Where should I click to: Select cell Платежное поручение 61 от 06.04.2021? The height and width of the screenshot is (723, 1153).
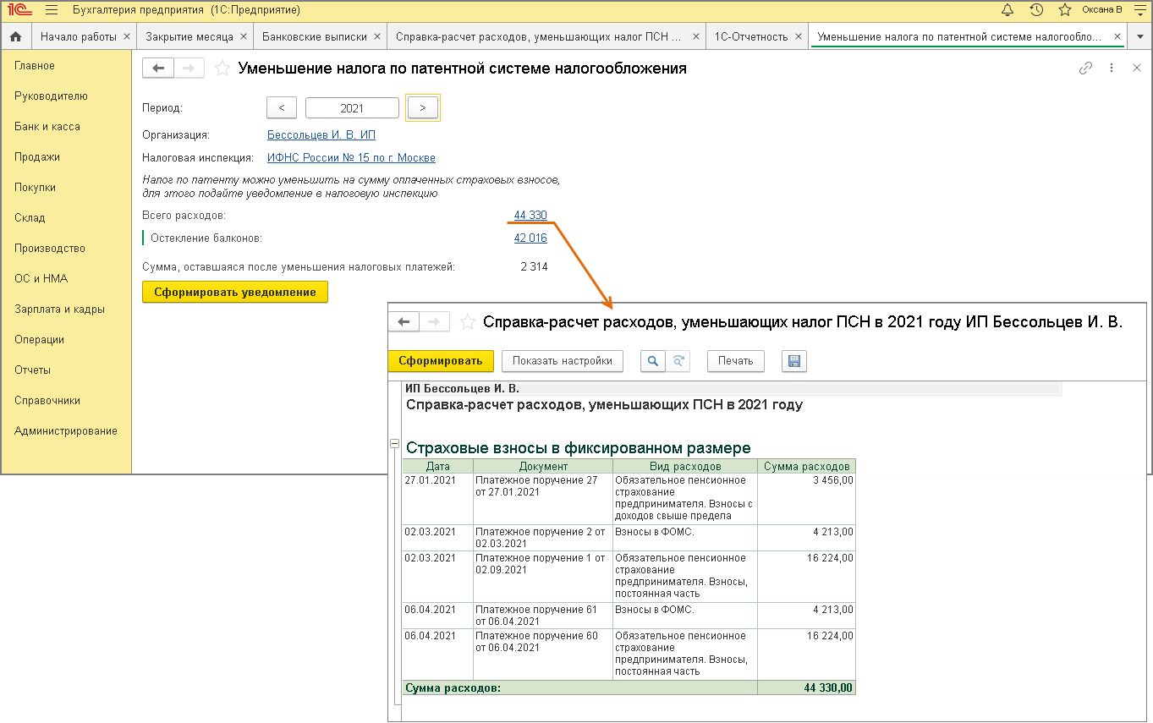click(543, 616)
